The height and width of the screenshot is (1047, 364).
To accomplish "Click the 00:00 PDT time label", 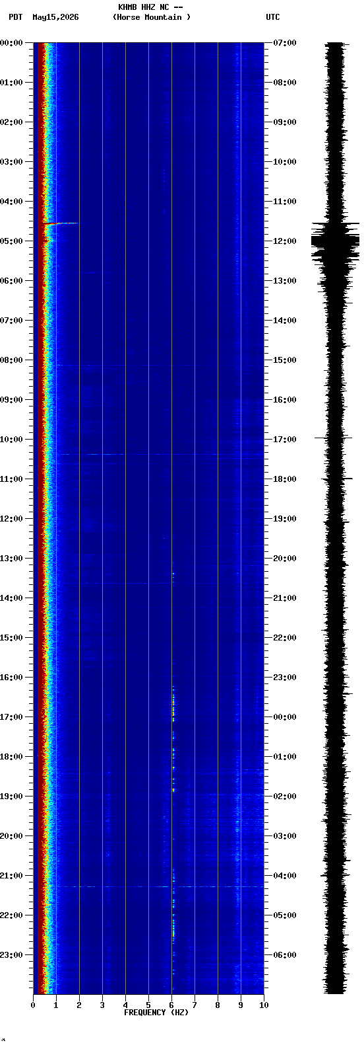I will click(x=12, y=43).
